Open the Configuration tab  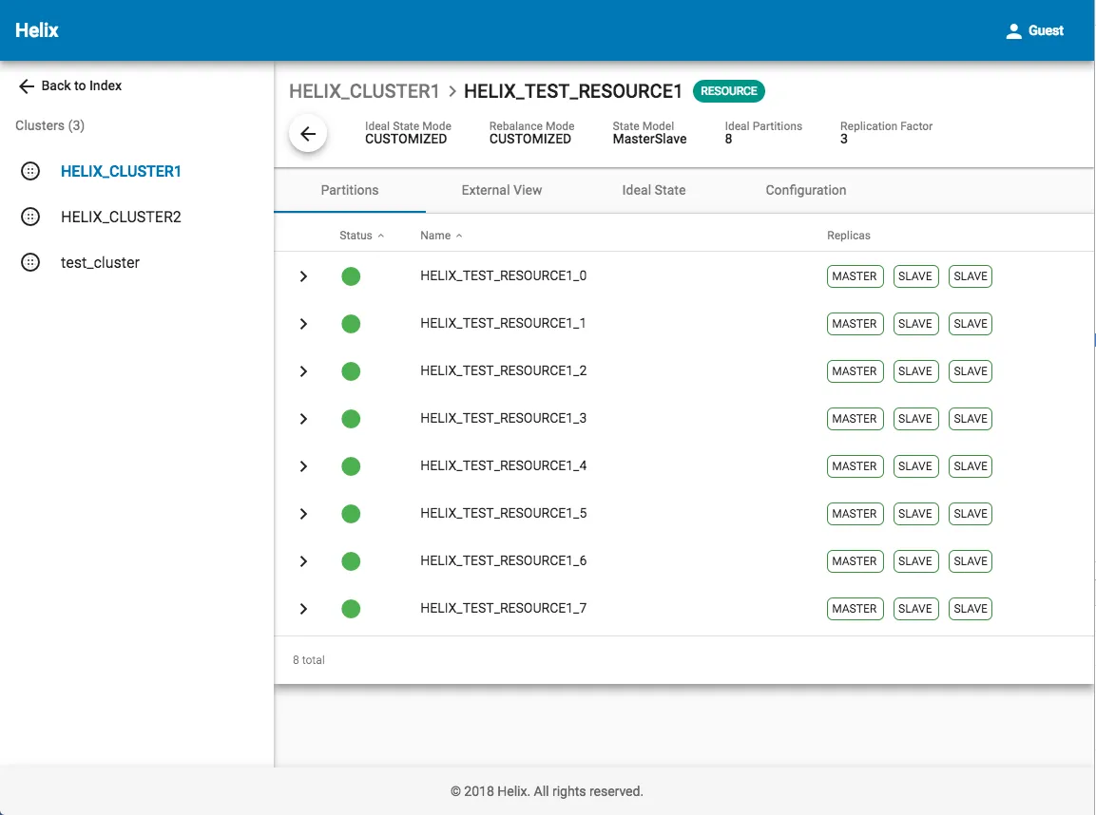[x=805, y=190]
